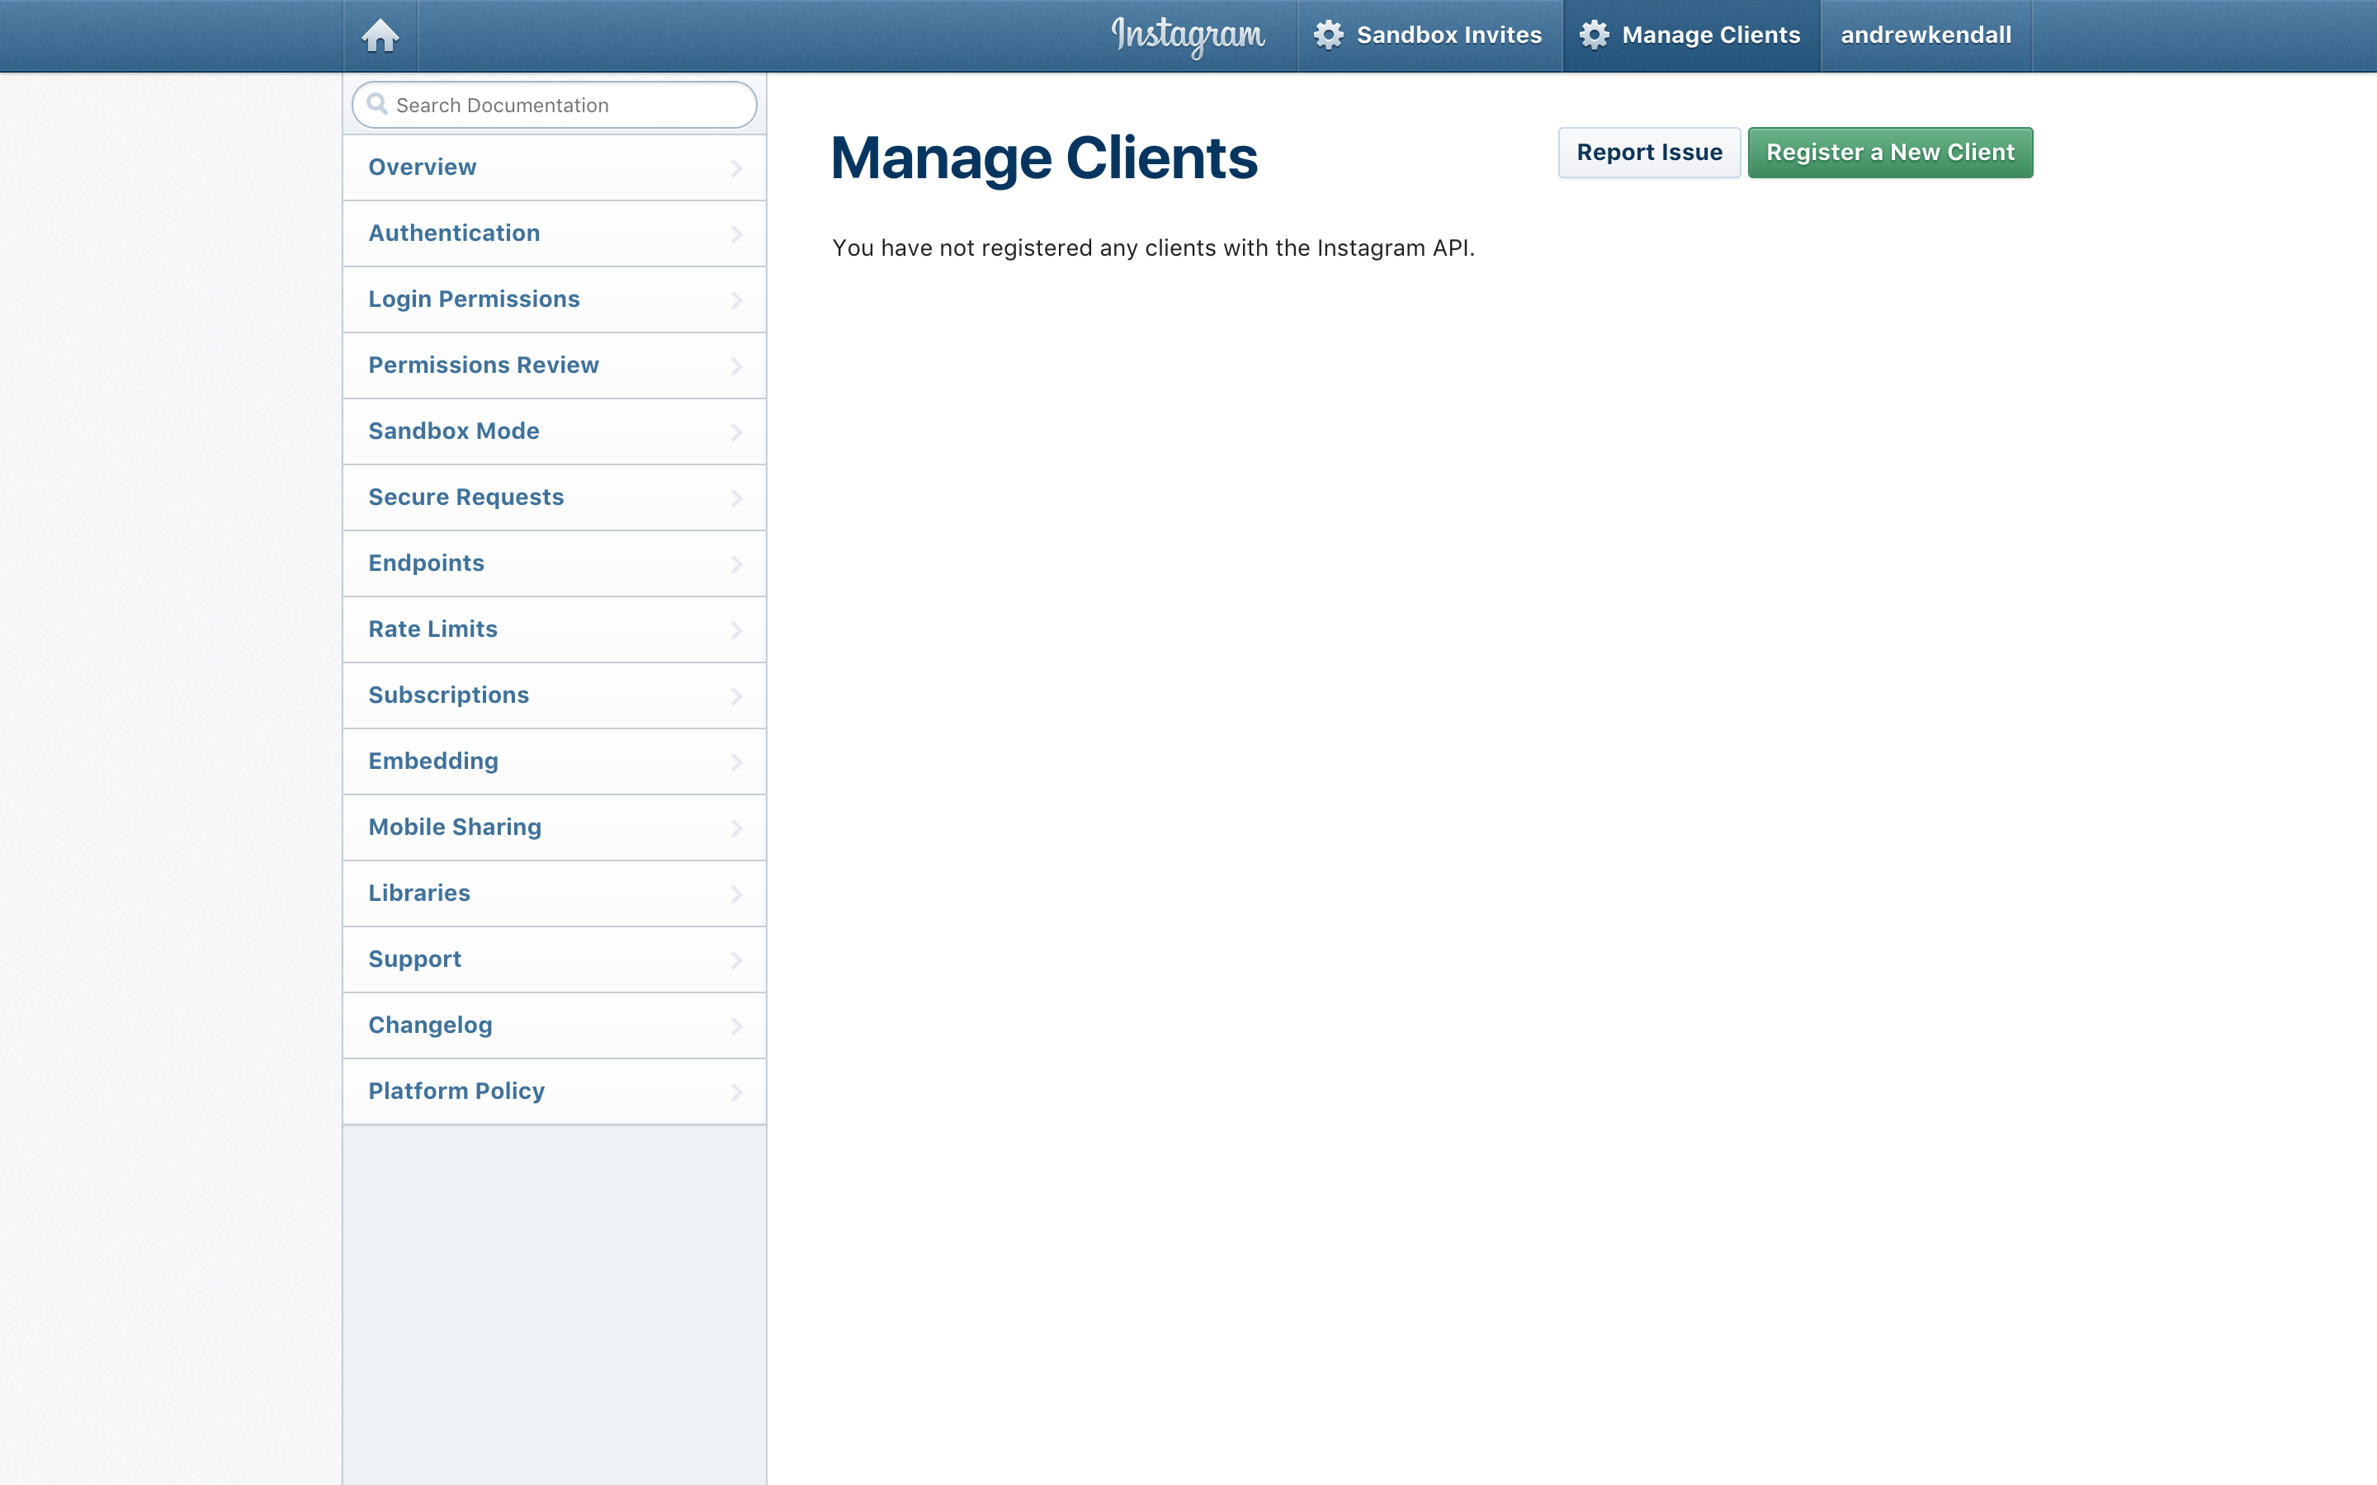Viewport: 2377px width, 1485px height.
Task: Click the chevron on Login Permissions row
Action: click(737, 300)
